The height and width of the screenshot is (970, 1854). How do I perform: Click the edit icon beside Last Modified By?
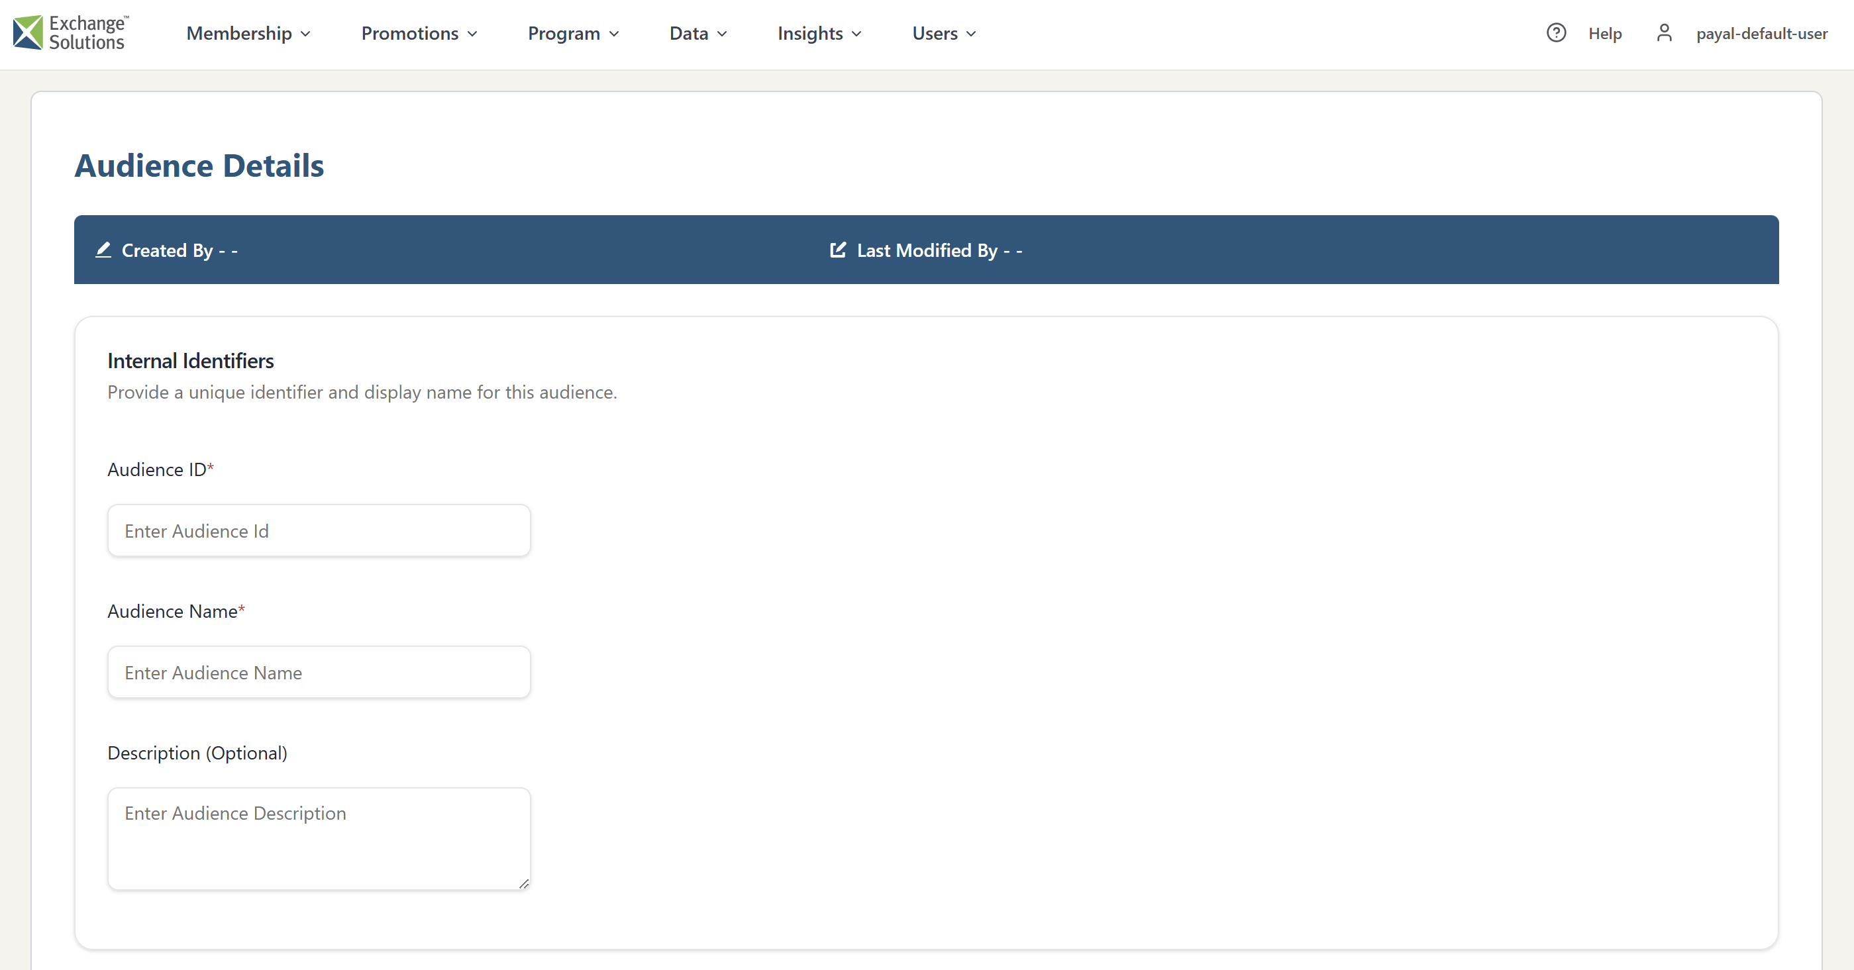tap(838, 250)
